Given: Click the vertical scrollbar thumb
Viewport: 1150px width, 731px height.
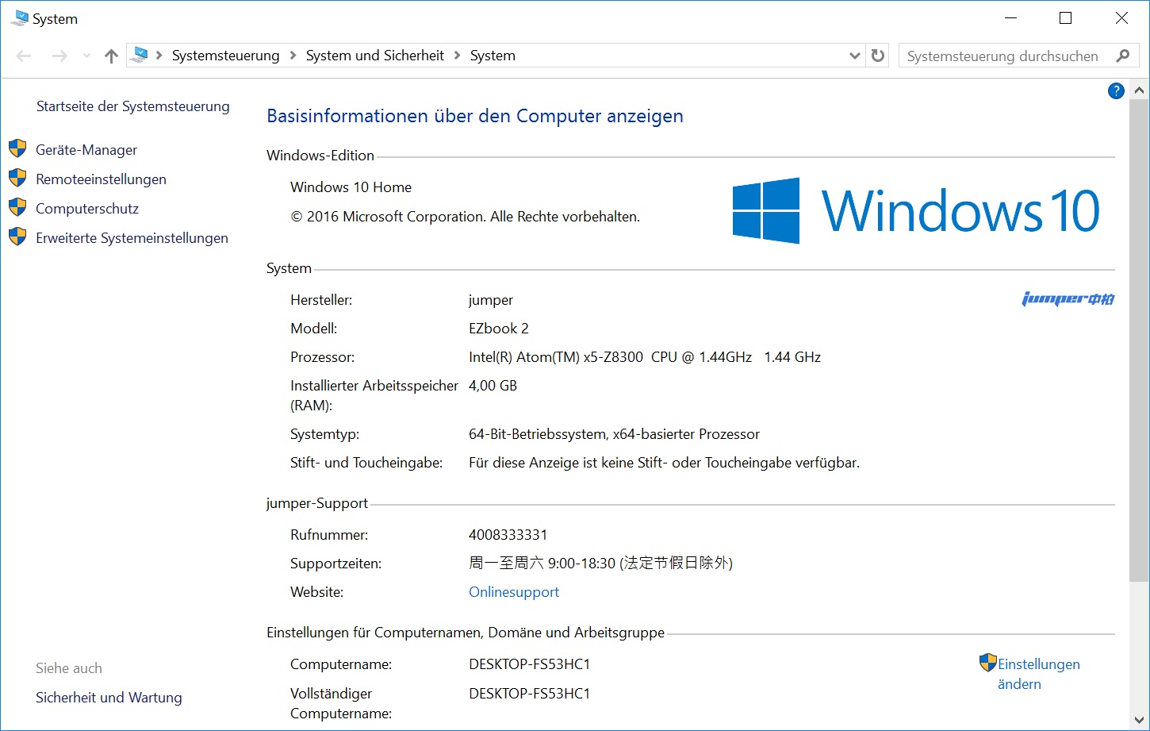Looking at the screenshot, I should (1140, 341).
